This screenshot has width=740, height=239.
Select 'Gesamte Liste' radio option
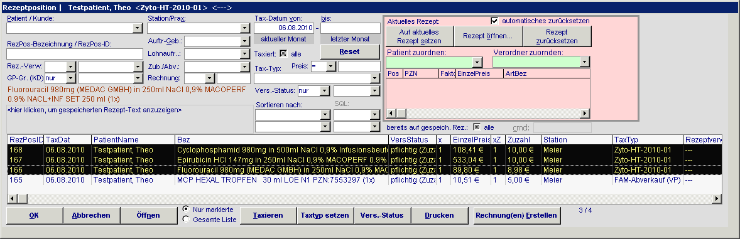(186, 219)
